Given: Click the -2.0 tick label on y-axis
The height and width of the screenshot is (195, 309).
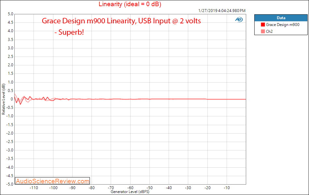Looking at the screenshot, I should (10, 133).
